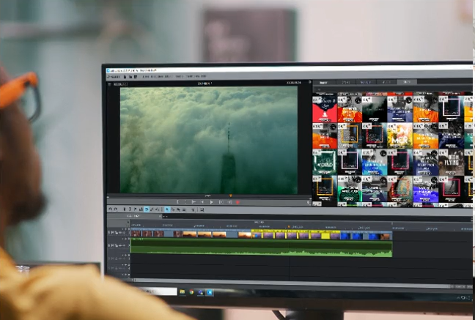Open the green WORLD template thumbnail

click(325, 162)
